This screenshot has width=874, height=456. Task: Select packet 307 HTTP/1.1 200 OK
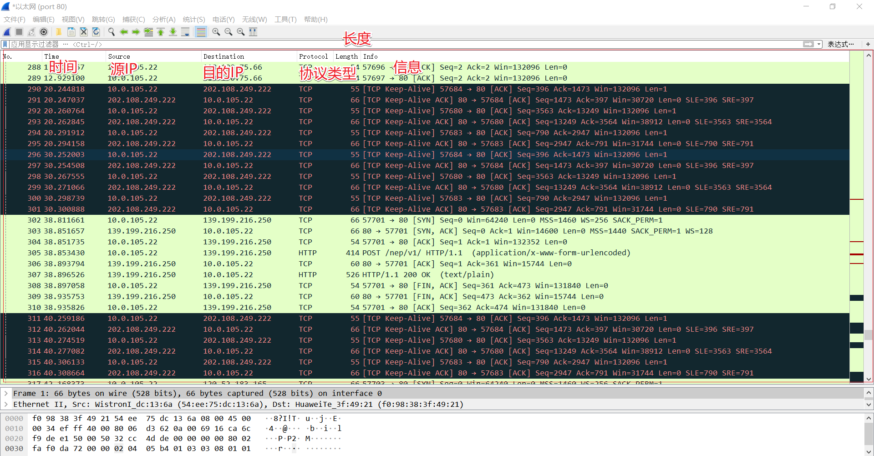tap(426, 275)
